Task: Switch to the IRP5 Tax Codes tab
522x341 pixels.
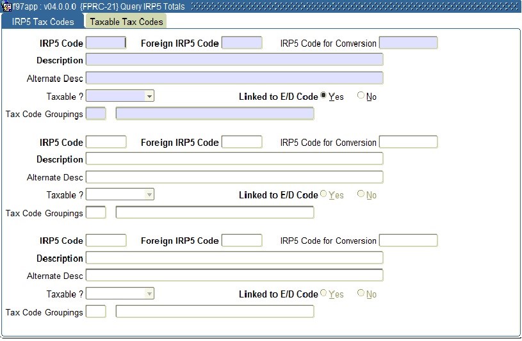Action: coord(43,22)
